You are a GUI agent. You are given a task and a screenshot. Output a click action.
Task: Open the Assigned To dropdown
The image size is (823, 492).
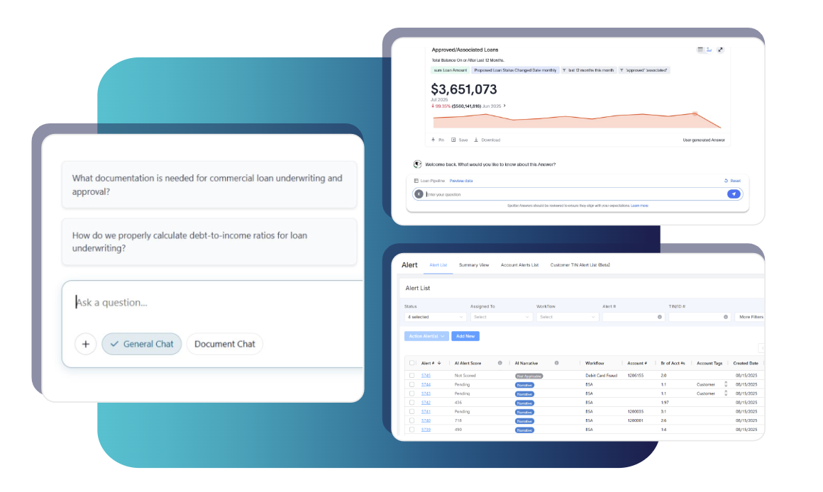[x=502, y=316]
